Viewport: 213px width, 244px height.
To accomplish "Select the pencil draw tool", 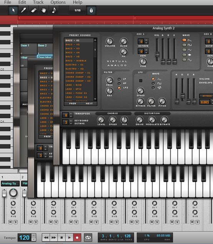I will (x=23, y=10).
